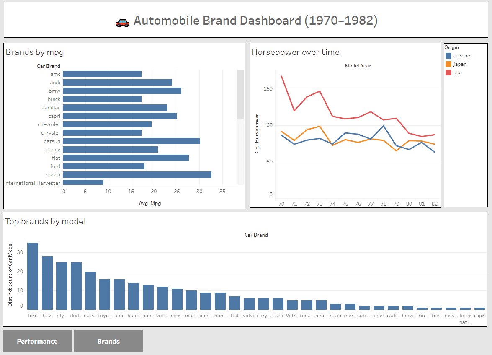Click the car icon in the dashboard title

coord(121,20)
